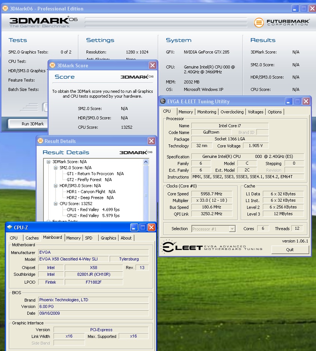316x351 pixels.
Task: Click the 3DMark06 title bar orange icon
Action: point(5,8)
